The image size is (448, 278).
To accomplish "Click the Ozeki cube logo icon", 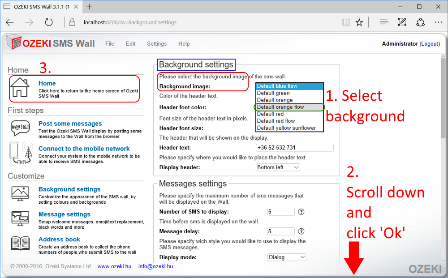I will click(x=14, y=42).
